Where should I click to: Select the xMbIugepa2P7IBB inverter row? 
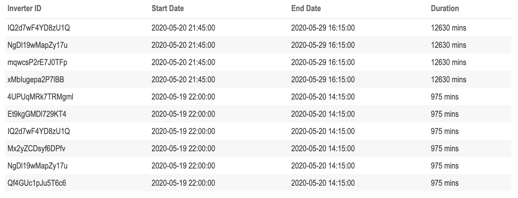258,80
